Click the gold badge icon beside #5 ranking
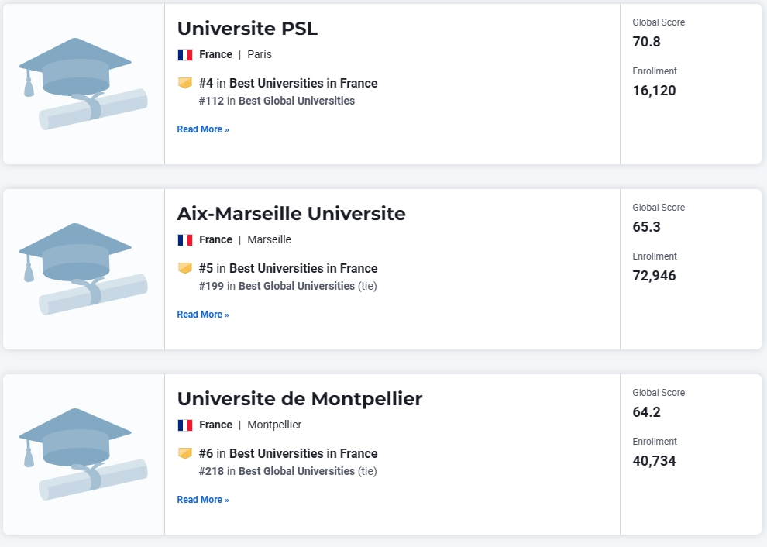767x547 pixels. 185,268
